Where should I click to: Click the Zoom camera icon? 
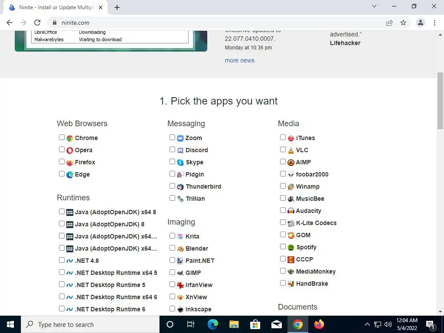tap(180, 138)
